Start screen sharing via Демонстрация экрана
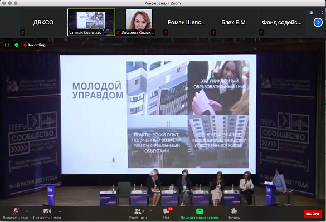This screenshot has width=326, height=222. pos(200,214)
